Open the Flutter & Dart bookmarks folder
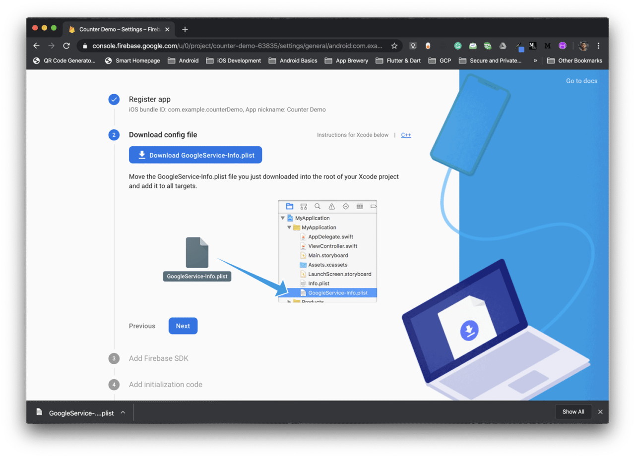635x458 pixels. 398,60
